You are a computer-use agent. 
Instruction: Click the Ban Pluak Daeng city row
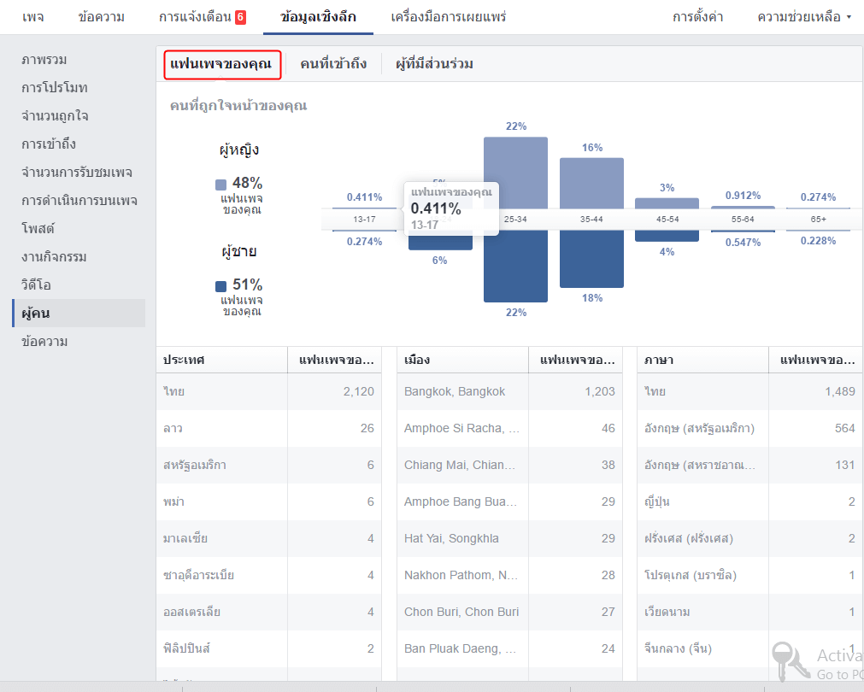(x=509, y=648)
